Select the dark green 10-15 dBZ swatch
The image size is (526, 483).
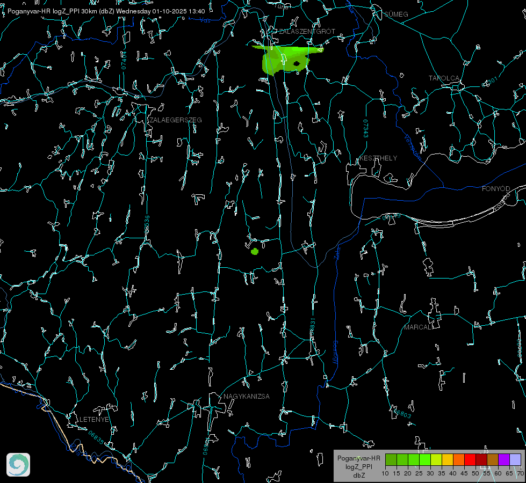[391, 459]
